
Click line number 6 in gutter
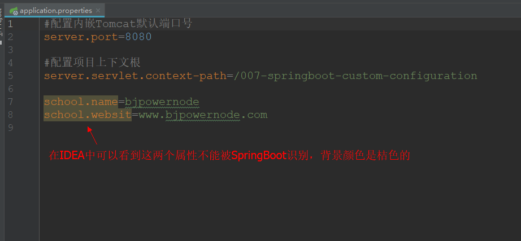coord(10,89)
